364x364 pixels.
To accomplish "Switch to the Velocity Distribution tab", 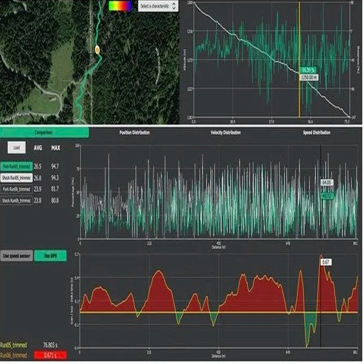I will (226, 133).
